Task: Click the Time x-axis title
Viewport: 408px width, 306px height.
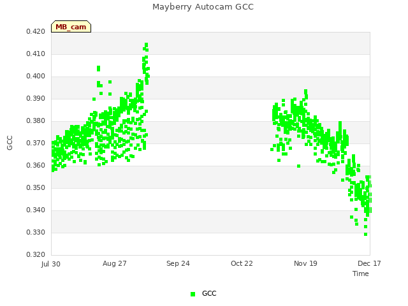Action: (x=361, y=273)
